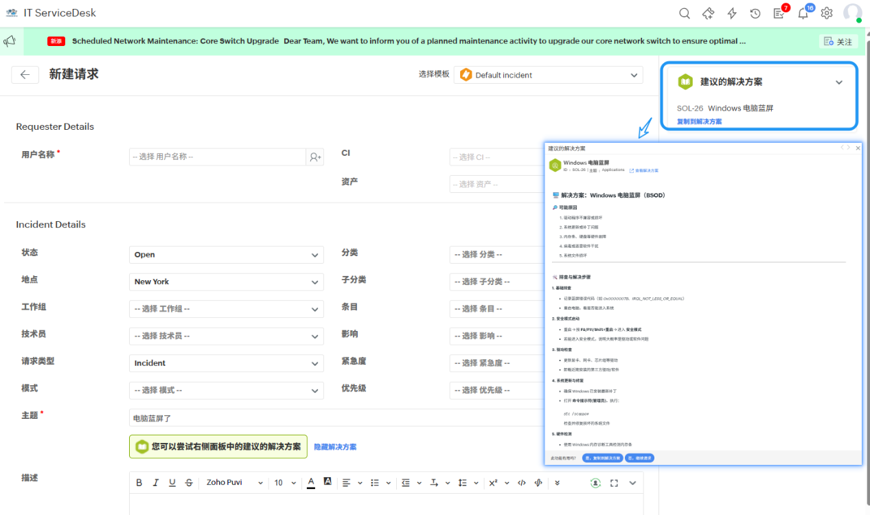Open the notifications bell showing 16 alerts
870x515 pixels.
[x=803, y=13]
